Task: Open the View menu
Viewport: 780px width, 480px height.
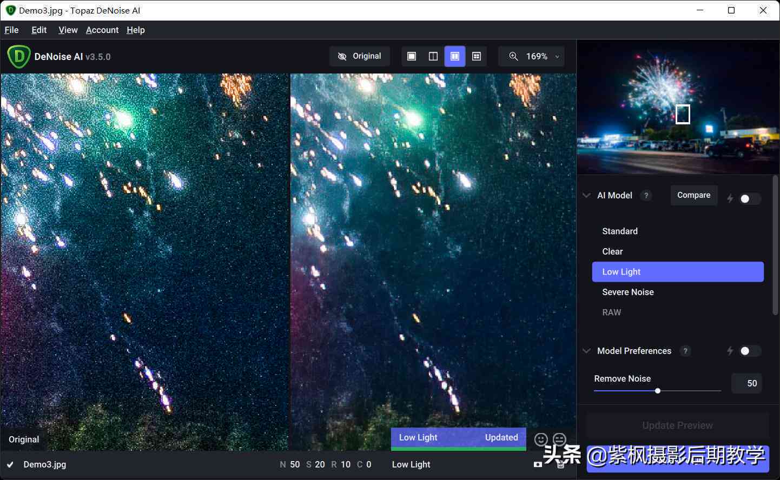Action: point(68,30)
